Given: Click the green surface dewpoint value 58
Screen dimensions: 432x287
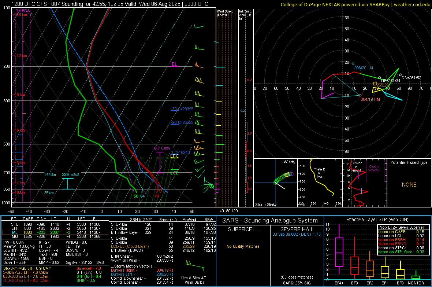Looking at the screenshot, I should click(136, 196).
